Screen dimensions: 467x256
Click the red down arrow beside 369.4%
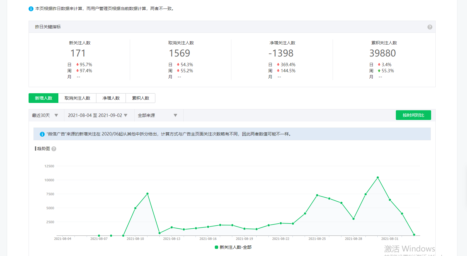point(278,65)
